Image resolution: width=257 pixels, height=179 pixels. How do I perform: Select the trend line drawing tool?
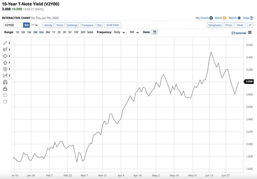click(x=5, y=43)
